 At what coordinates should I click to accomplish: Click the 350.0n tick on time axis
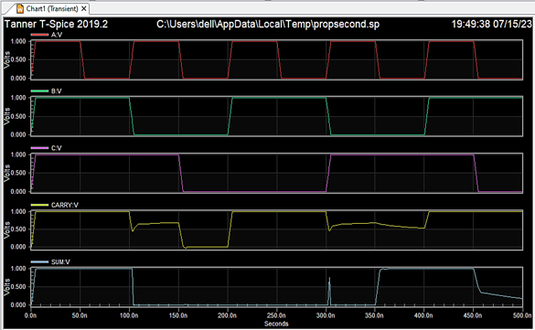pos(374,315)
